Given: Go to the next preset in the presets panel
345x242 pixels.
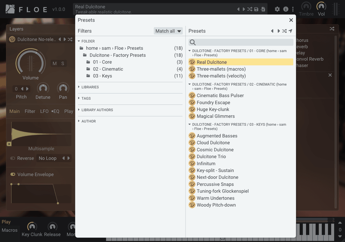Looking at the screenshot, I should [279, 31].
